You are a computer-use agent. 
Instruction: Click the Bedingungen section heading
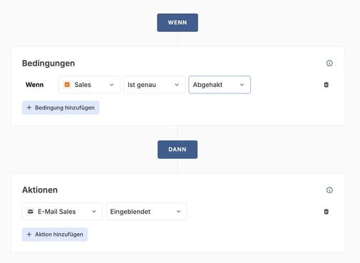pos(48,63)
